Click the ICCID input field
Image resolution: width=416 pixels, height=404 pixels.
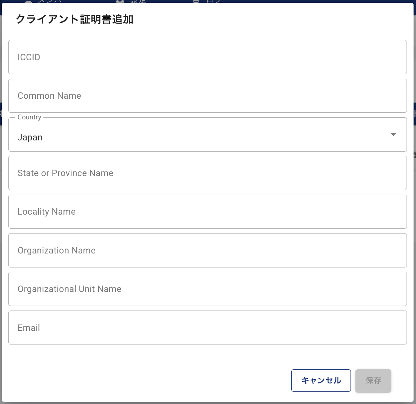[207, 57]
